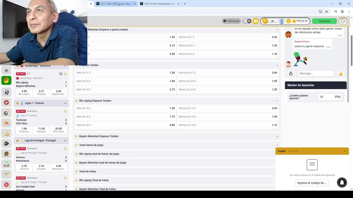Favorite the Alverca vs Moreirense match
The width and height of the screenshot is (353, 198).
coord(65,148)
